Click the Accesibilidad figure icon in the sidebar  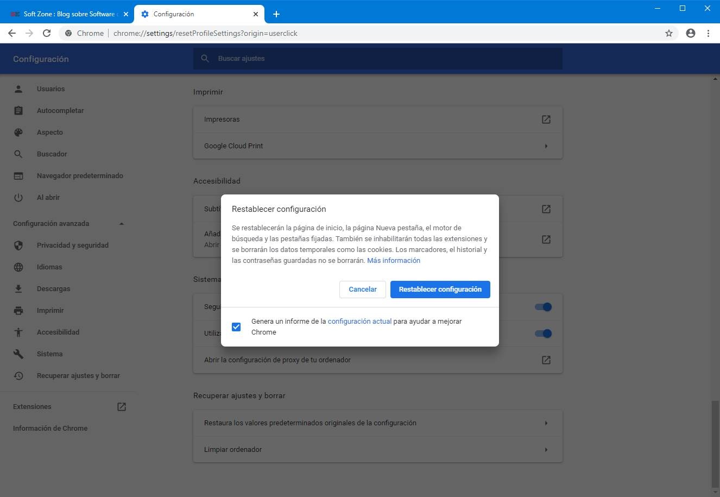(x=18, y=332)
